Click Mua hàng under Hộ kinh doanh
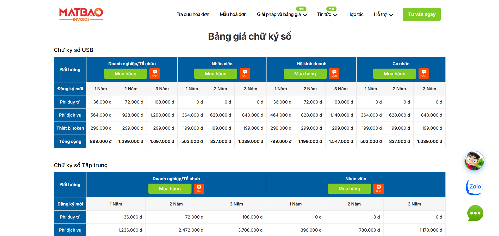 tap(305, 74)
